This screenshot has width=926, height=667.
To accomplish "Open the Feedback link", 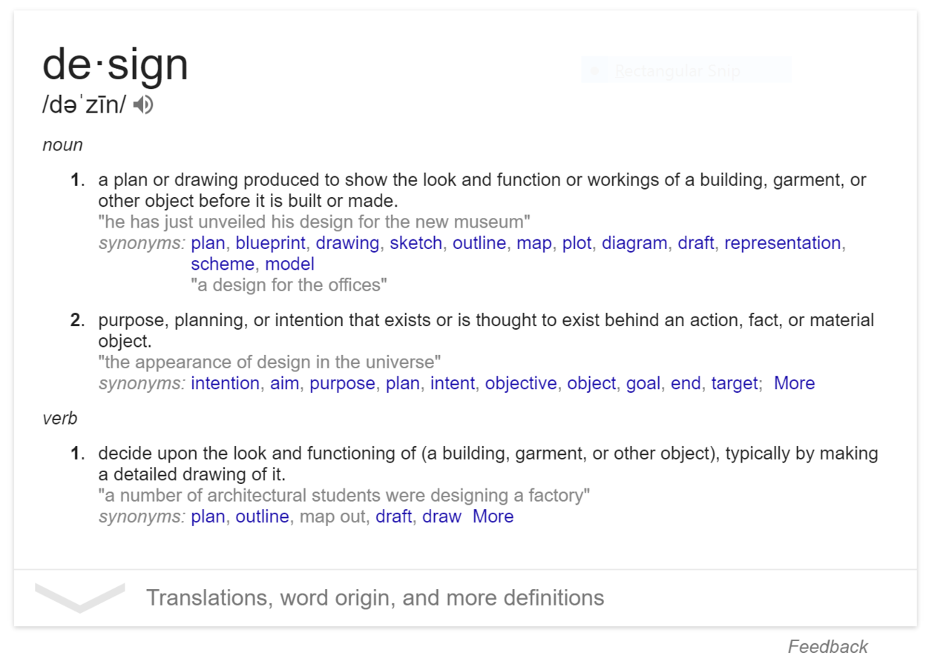I will [x=827, y=647].
